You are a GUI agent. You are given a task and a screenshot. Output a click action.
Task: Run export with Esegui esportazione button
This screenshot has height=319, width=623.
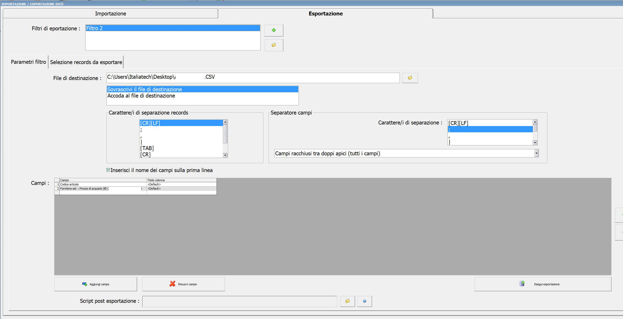click(x=543, y=284)
